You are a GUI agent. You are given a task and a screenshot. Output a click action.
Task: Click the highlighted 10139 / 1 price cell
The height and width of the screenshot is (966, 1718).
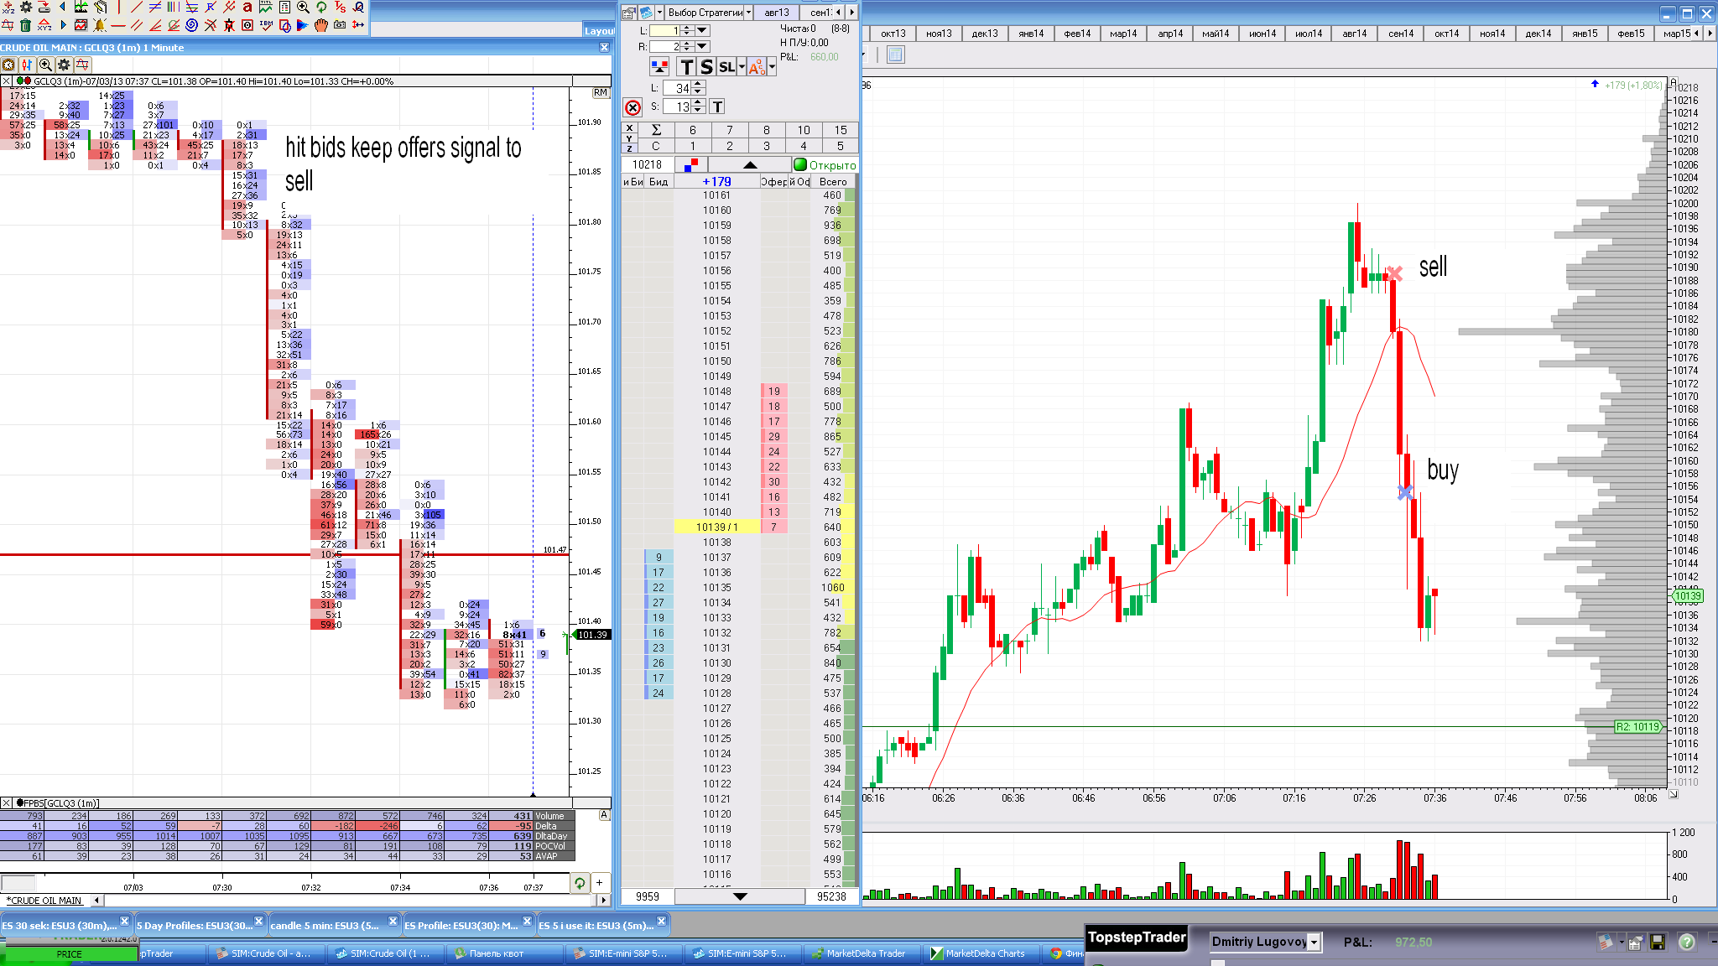(716, 527)
